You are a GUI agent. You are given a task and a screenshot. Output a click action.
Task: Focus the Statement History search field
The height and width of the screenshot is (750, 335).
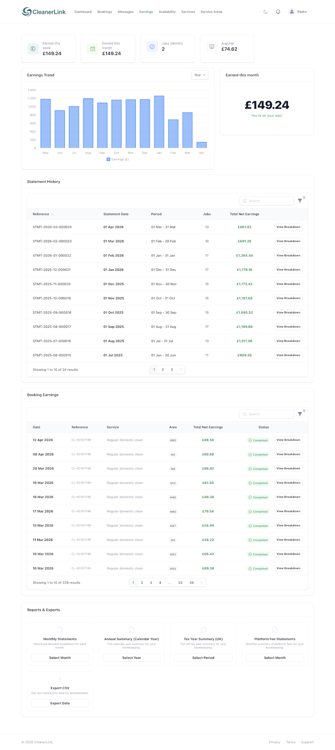pos(266,201)
